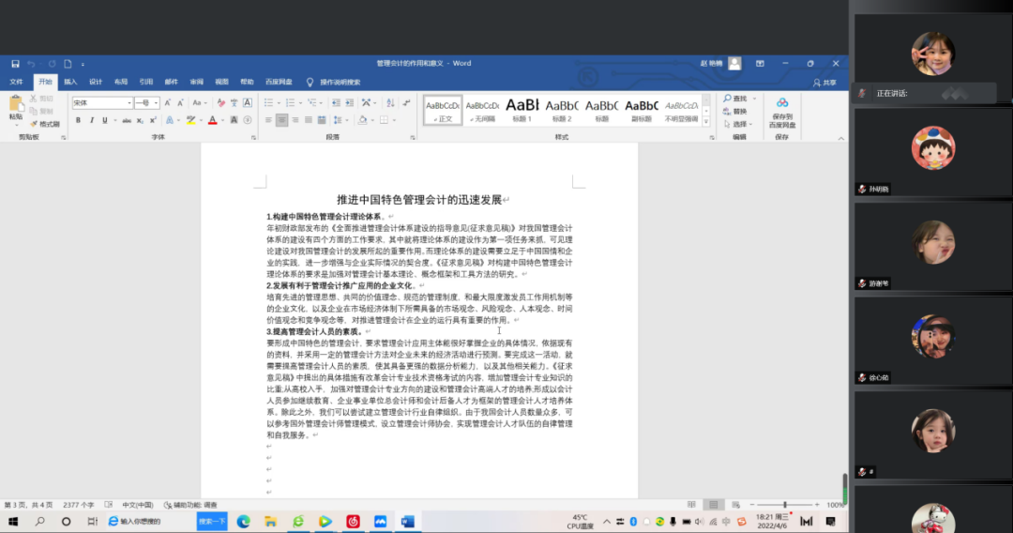Apply subscript formatting
Screen dimensions: 1013x533
click(x=140, y=120)
